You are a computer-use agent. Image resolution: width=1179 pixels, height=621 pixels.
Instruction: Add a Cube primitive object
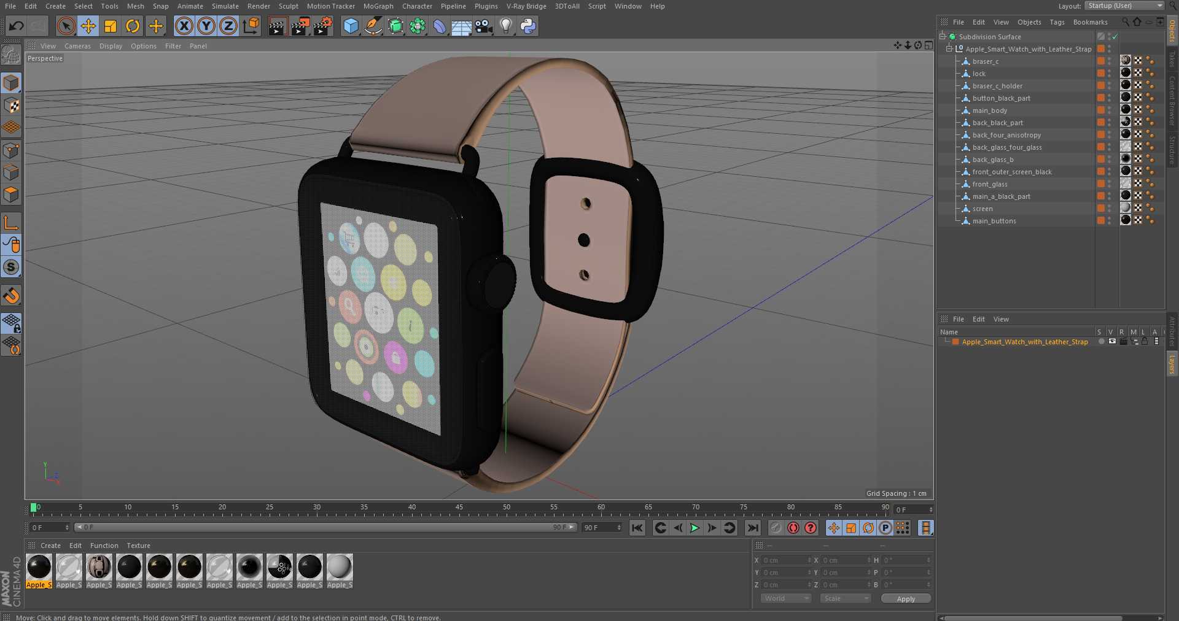point(351,26)
